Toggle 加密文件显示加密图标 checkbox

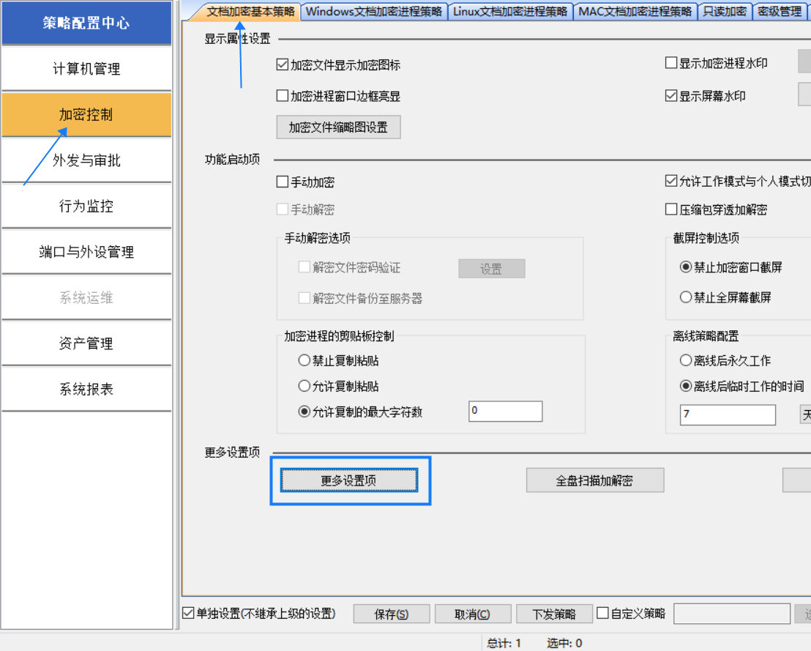tap(283, 64)
